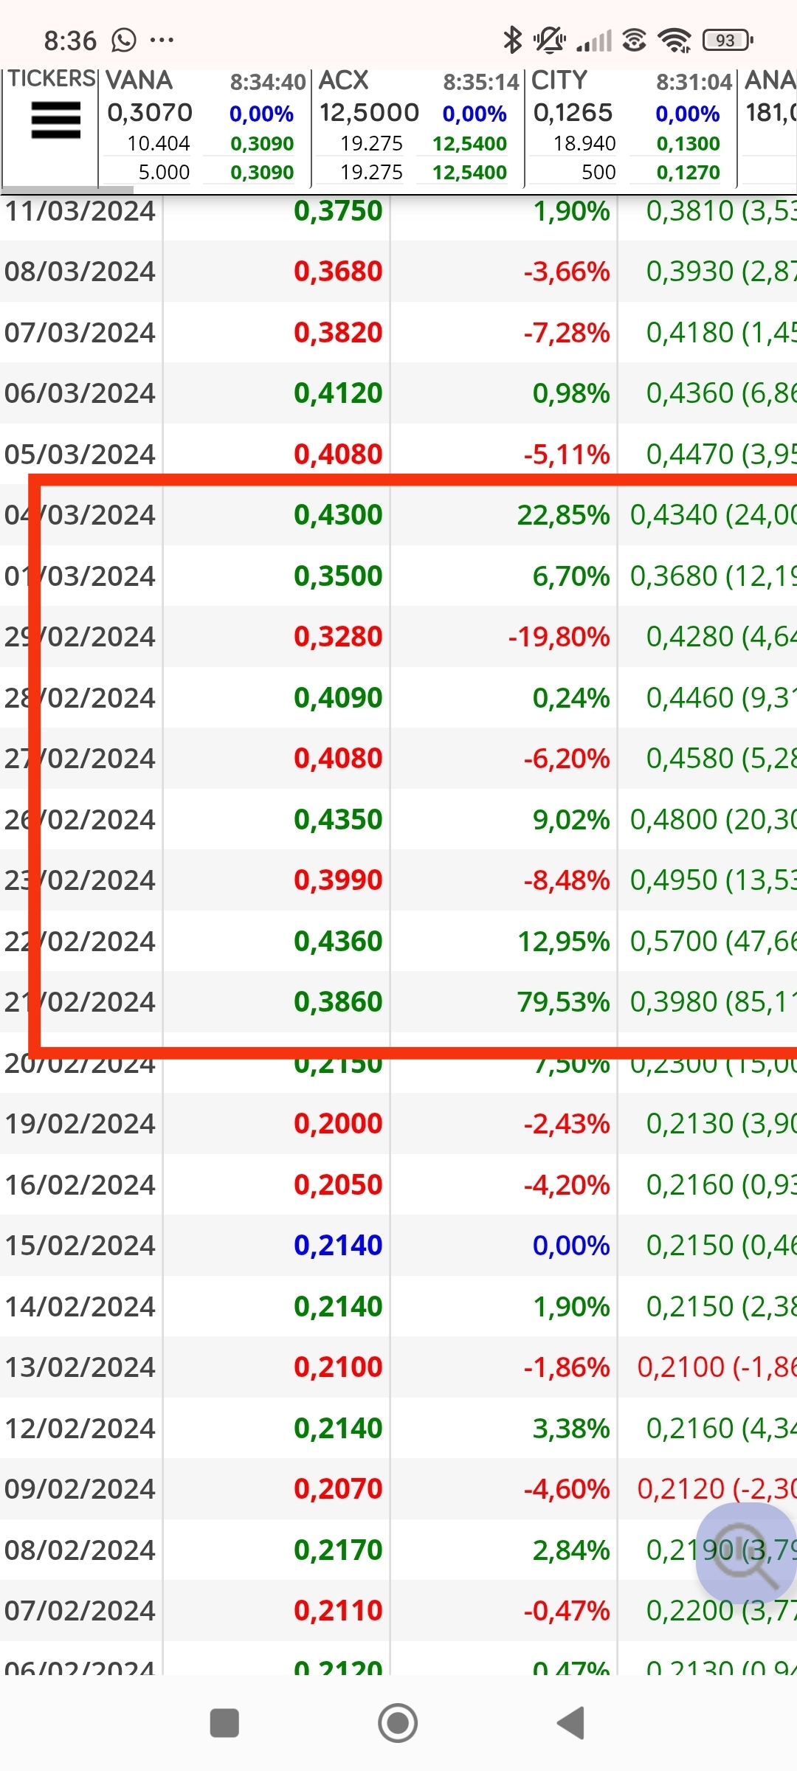Select closing price 0,4300
The width and height of the screenshot is (797, 1771).
pos(338,515)
